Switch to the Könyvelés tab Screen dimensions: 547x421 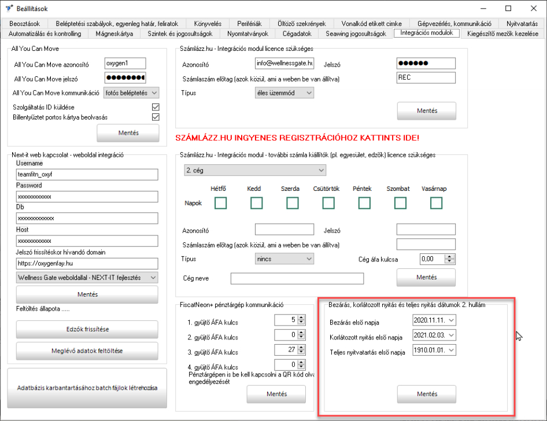(x=208, y=24)
